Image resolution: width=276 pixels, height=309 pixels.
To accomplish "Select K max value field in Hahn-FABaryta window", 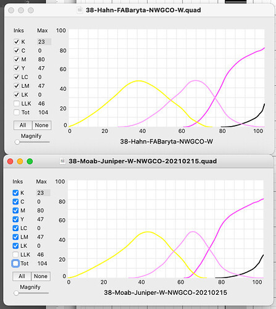I will coord(44,42).
